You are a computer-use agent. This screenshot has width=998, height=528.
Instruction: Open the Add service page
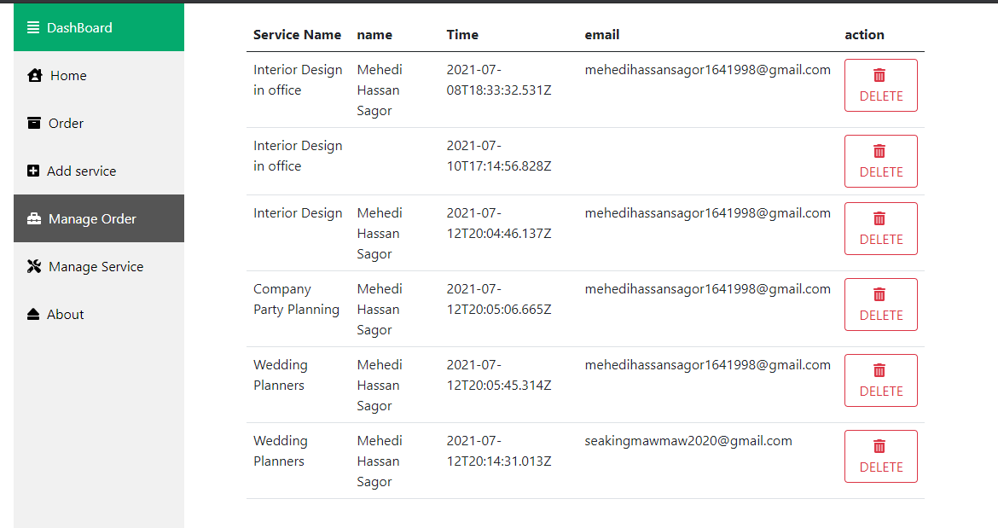[x=99, y=171]
